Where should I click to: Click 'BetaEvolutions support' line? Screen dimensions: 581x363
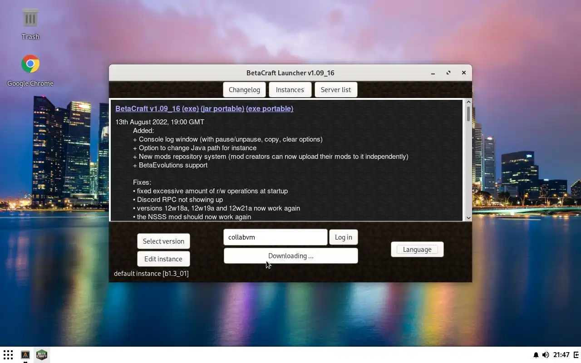(170, 165)
